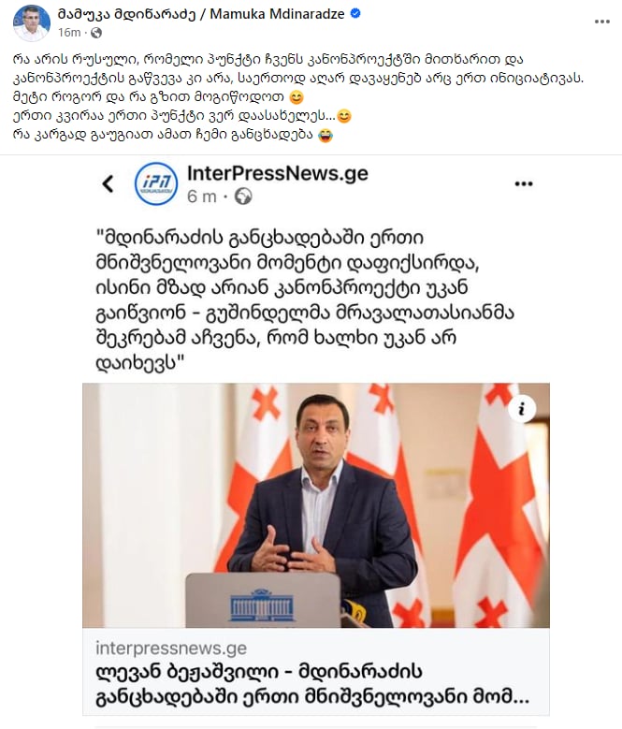Click the globe icon next to 6 m
This screenshot has height=729, width=622.
[243, 197]
